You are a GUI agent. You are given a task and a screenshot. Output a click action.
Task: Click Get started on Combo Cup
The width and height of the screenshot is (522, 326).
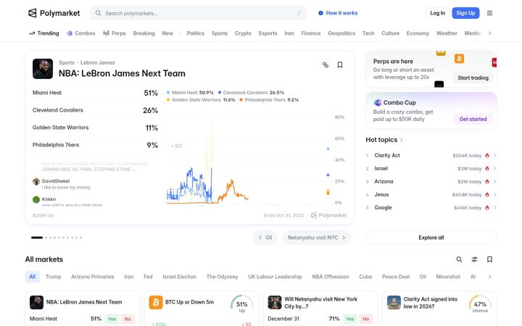473,119
